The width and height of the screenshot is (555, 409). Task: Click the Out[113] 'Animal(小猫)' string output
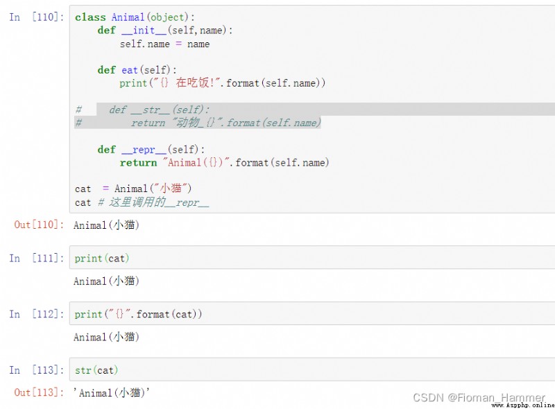[112, 393]
